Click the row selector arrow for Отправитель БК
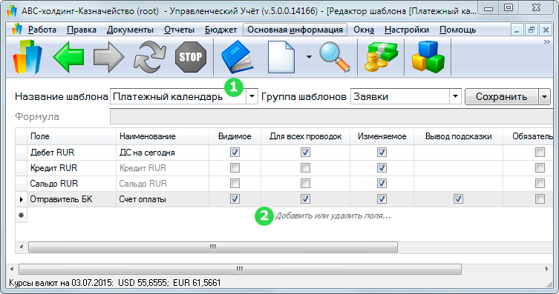The image size is (559, 294). (21, 199)
